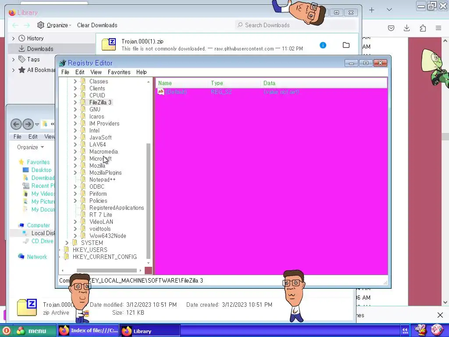This screenshot has width=449, height=337.
Task: Click the Firefox downloads arrow icon
Action: [406, 28]
